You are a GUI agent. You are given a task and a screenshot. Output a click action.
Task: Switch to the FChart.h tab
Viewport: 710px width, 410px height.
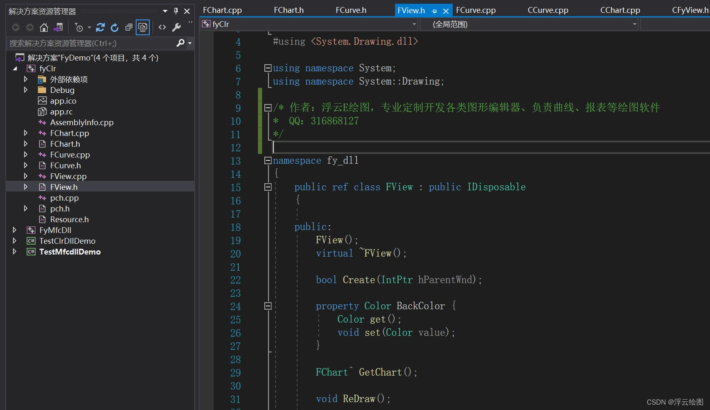(x=288, y=10)
